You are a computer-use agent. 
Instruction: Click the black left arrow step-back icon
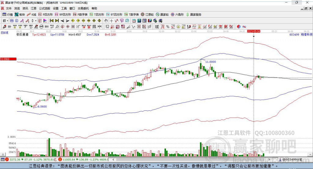pos(62,21)
